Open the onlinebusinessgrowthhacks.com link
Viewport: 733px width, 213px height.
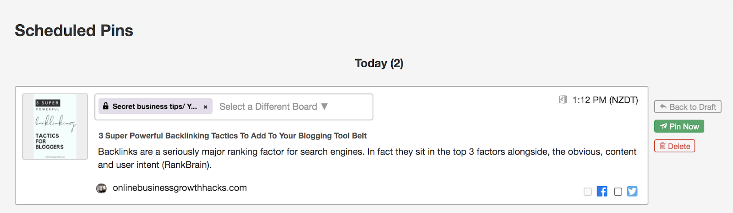click(180, 188)
